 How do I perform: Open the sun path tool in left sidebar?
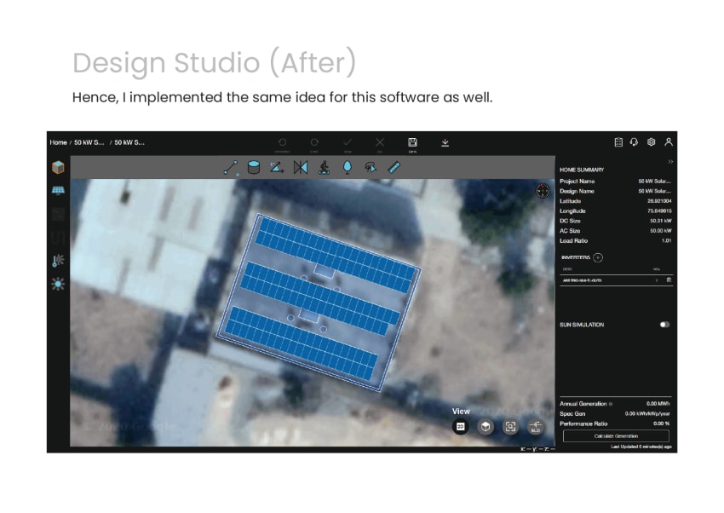[58, 284]
